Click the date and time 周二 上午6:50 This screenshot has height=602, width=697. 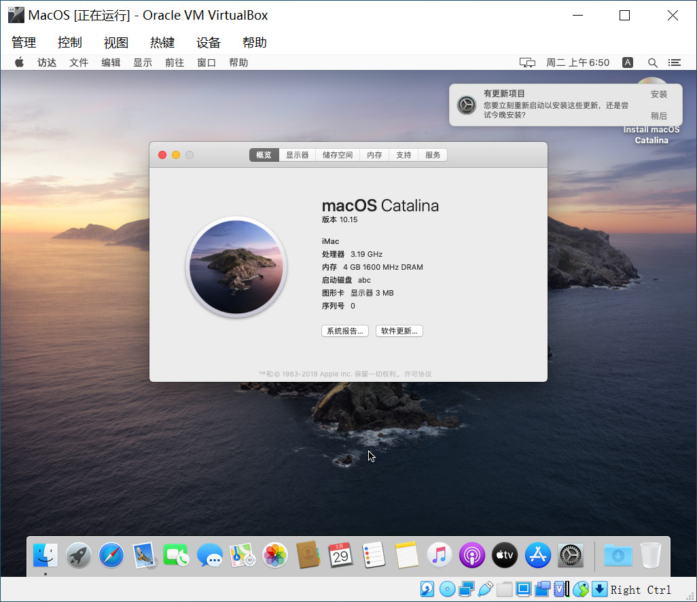577,63
